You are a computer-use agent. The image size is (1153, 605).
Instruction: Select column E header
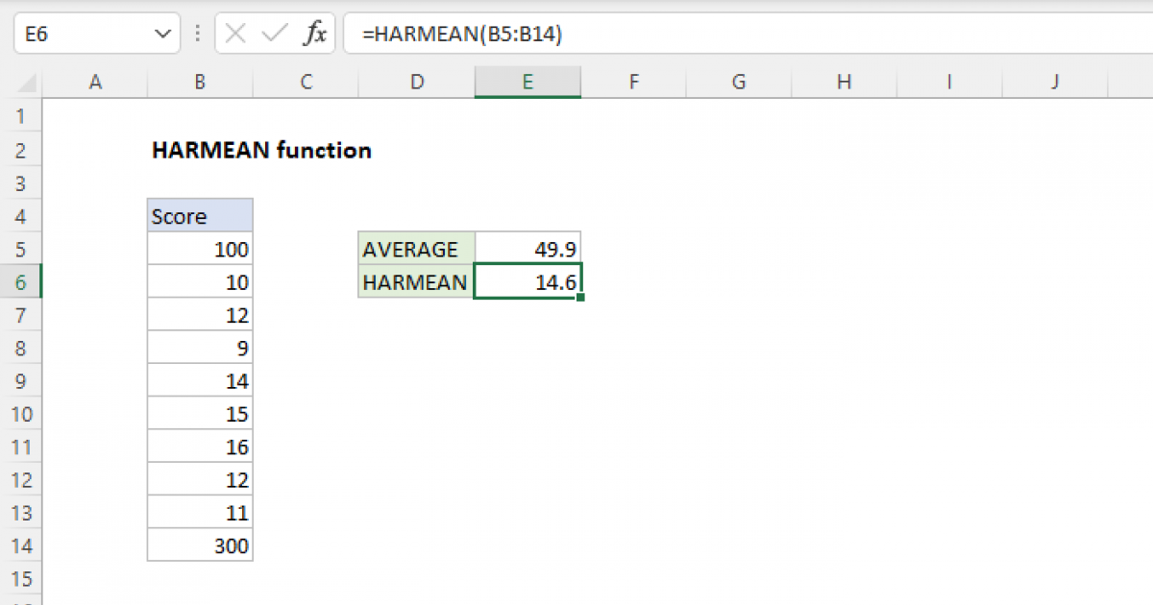pyautogui.click(x=527, y=83)
